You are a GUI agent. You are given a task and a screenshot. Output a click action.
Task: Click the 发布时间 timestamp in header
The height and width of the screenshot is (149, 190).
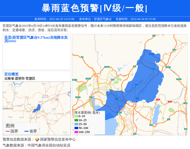[53, 19]
